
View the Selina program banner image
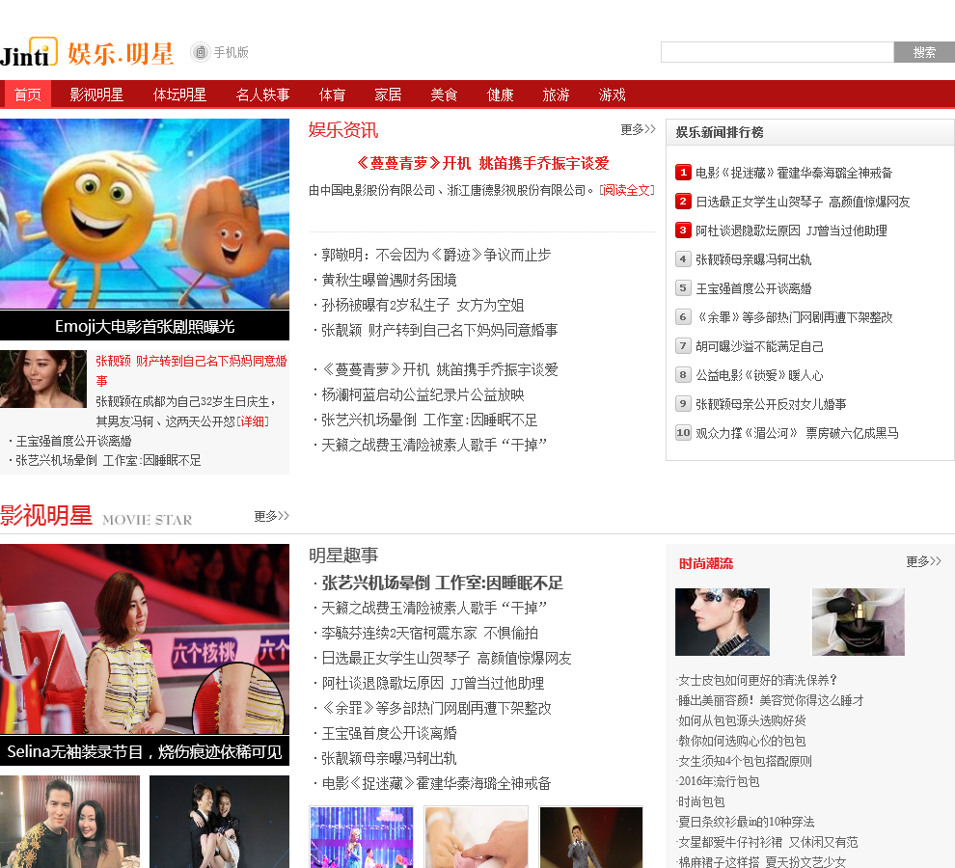tap(145, 639)
